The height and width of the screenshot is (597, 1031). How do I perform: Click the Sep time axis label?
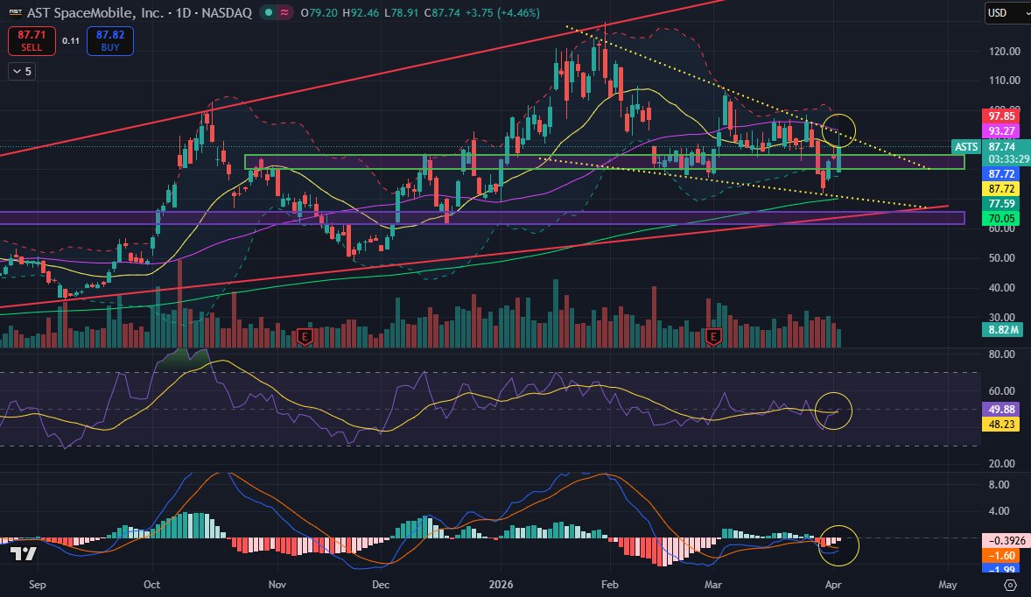pos(38,585)
